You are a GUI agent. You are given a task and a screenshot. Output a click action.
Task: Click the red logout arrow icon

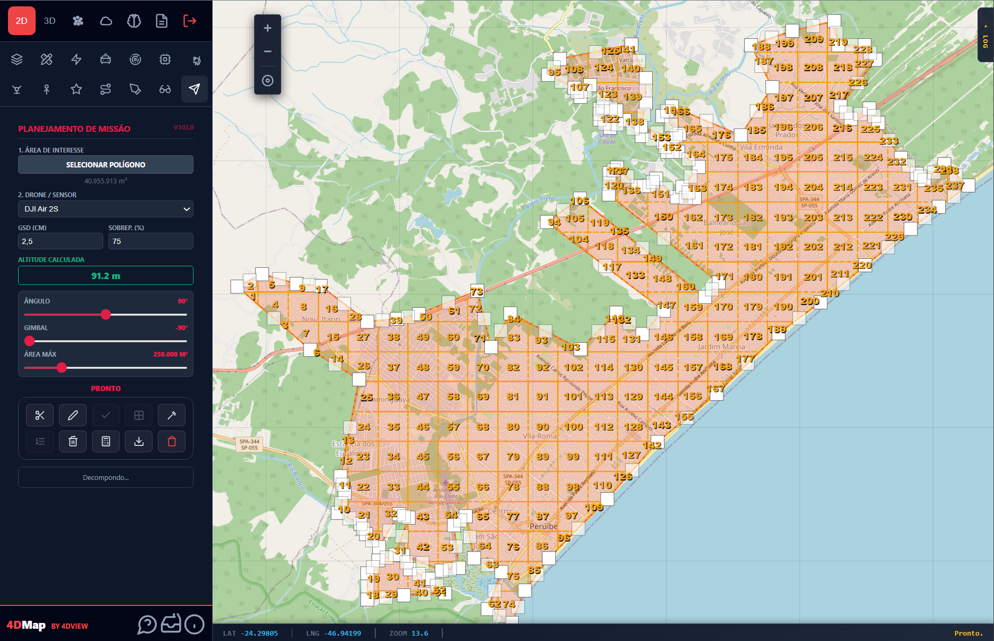190,21
